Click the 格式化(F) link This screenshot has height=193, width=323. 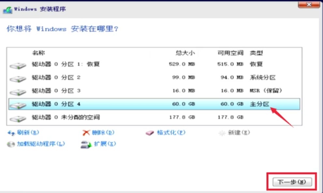pyautogui.click(x=171, y=133)
